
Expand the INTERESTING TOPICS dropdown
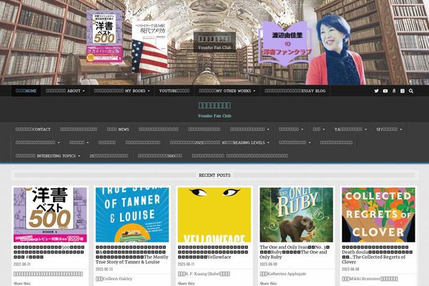click(x=48, y=156)
